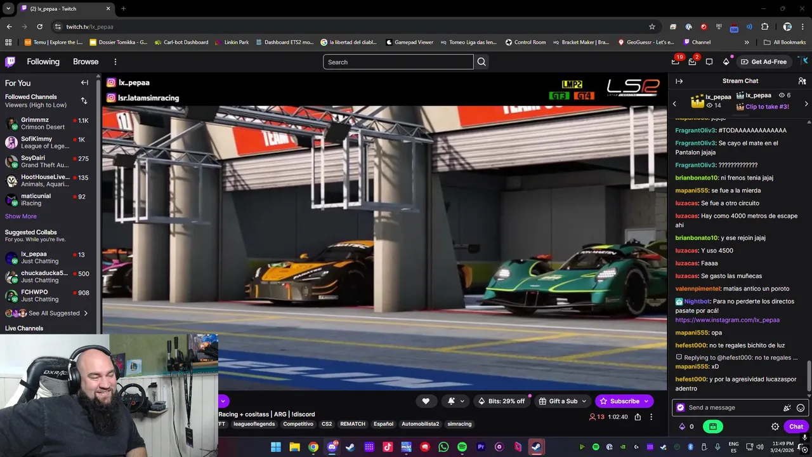Open maticunial iRacing channel

(48, 199)
